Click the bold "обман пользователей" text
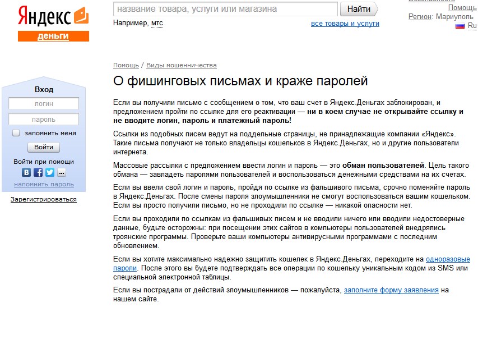 [383, 166]
